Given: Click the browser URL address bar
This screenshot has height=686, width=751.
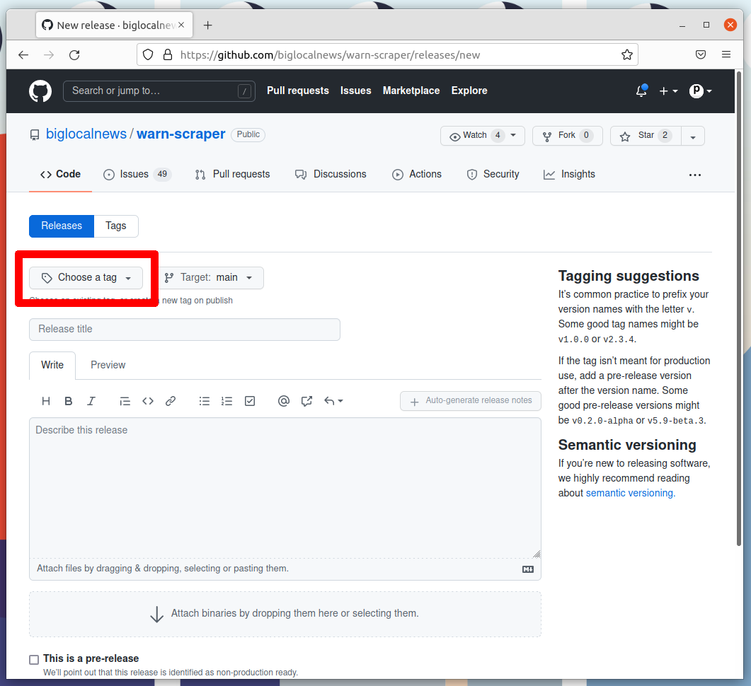Looking at the screenshot, I should pyautogui.click(x=387, y=54).
